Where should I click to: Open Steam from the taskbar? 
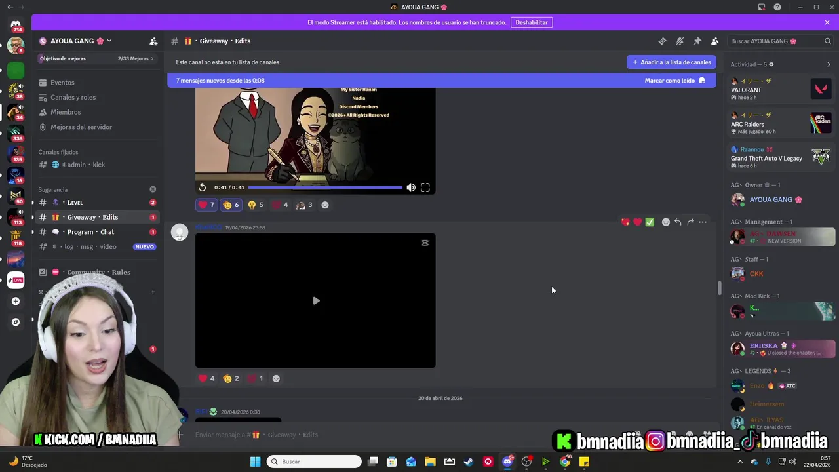[469, 462]
